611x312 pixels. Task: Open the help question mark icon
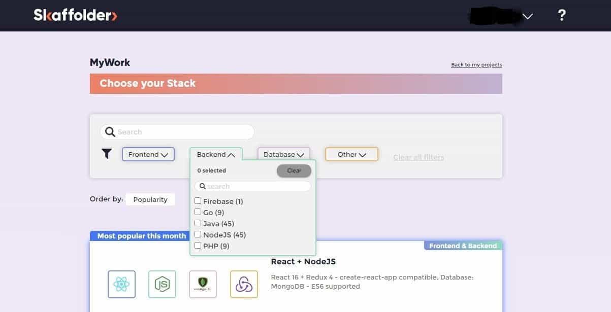(x=561, y=15)
